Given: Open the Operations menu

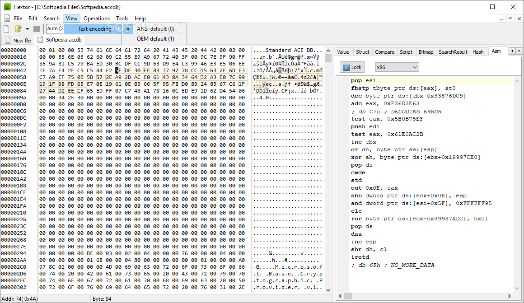Looking at the screenshot, I should [97, 19].
